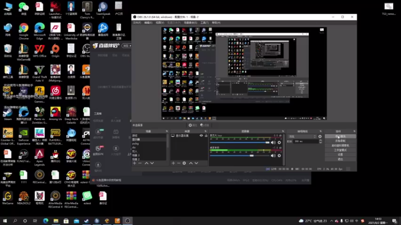Open 场景集合(S) menu in OBS
The width and height of the screenshot is (401, 225).
tap(190, 22)
